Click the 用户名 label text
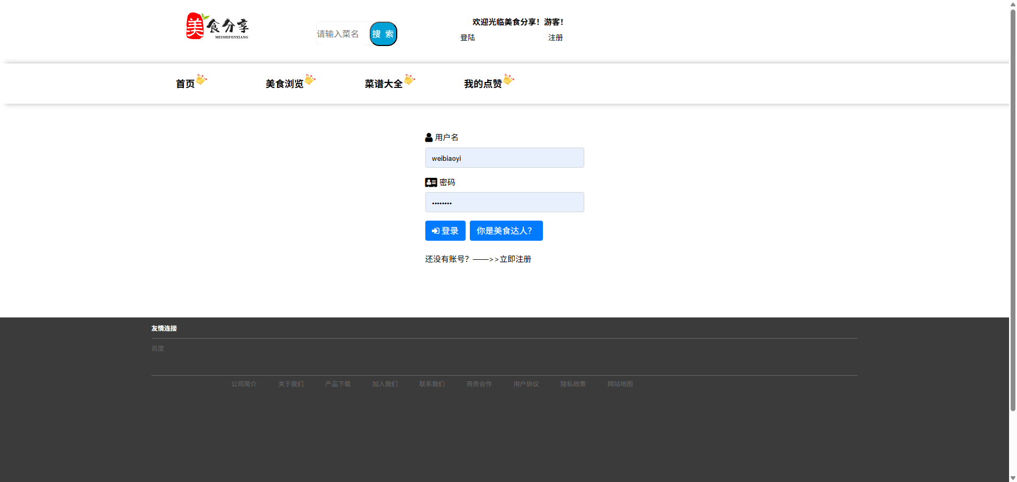This screenshot has width=1017, height=482. click(x=447, y=138)
